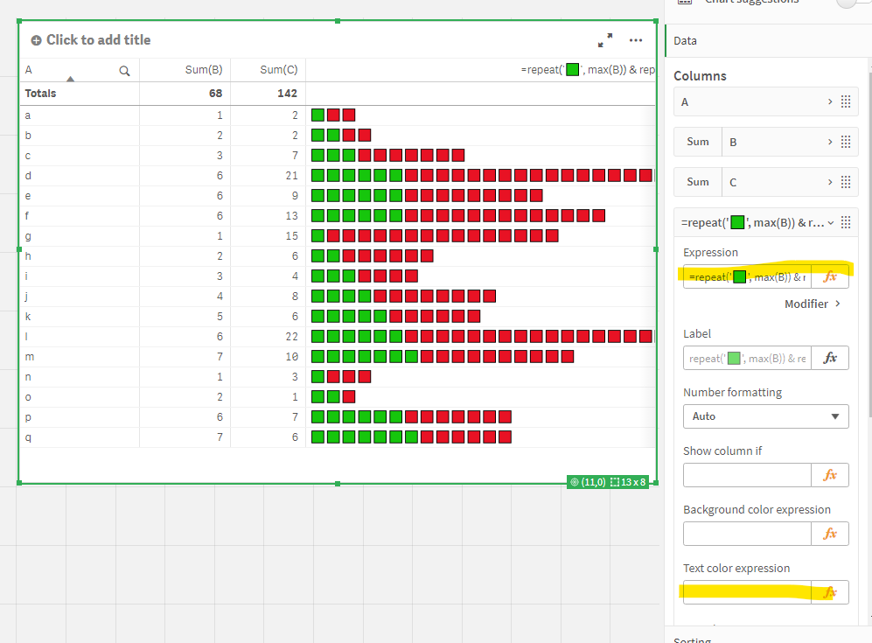Open expression editor for Show column if
The height and width of the screenshot is (643, 872).
click(828, 474)
